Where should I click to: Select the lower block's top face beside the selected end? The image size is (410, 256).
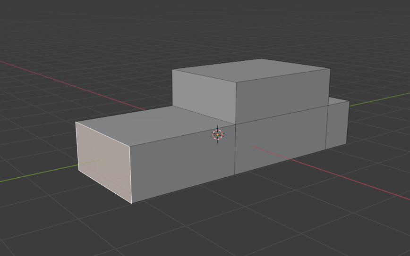coord(154,125)
